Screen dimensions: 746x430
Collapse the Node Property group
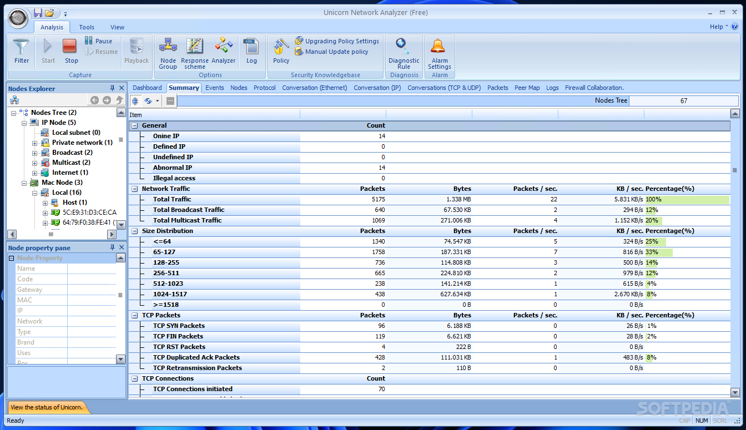[11, 258]
